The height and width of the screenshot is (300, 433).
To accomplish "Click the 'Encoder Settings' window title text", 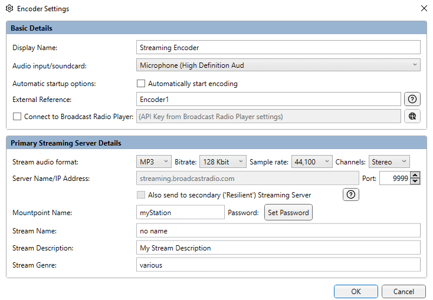I will coord(43,9).
